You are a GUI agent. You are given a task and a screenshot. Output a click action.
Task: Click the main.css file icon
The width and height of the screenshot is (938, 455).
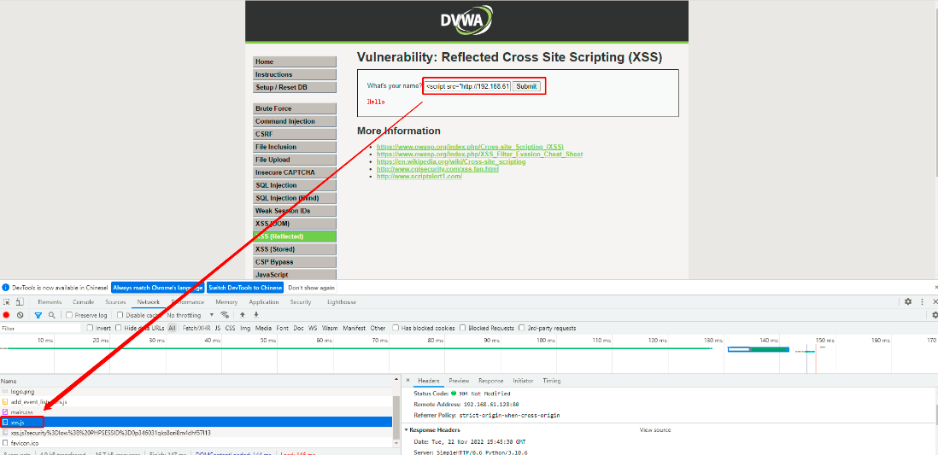tap(5, 412)
